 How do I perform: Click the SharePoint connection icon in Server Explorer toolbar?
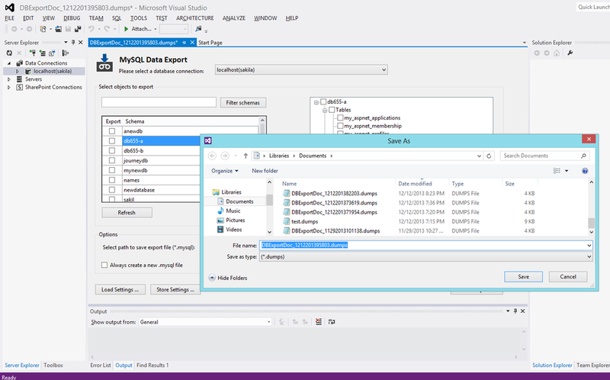point(52,53)
